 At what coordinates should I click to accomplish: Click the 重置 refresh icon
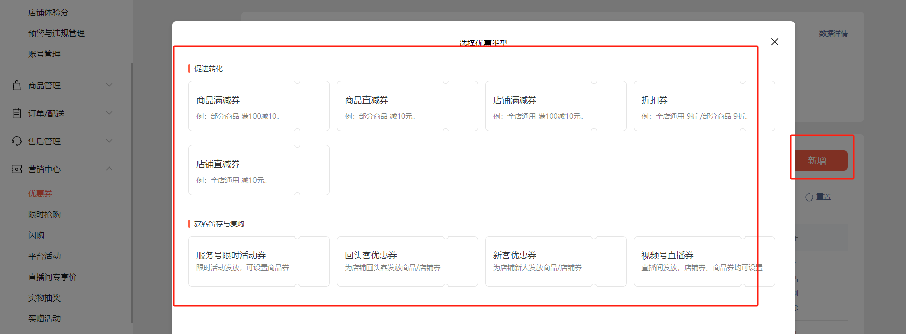pyautogui.click(x=809, y=197)
